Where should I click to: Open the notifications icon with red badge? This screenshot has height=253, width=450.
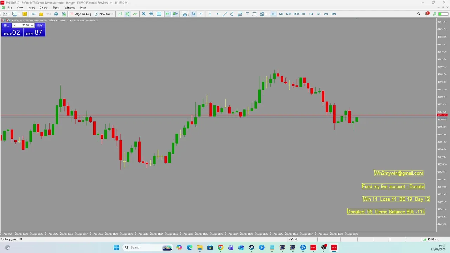click(x=426, y=14)
